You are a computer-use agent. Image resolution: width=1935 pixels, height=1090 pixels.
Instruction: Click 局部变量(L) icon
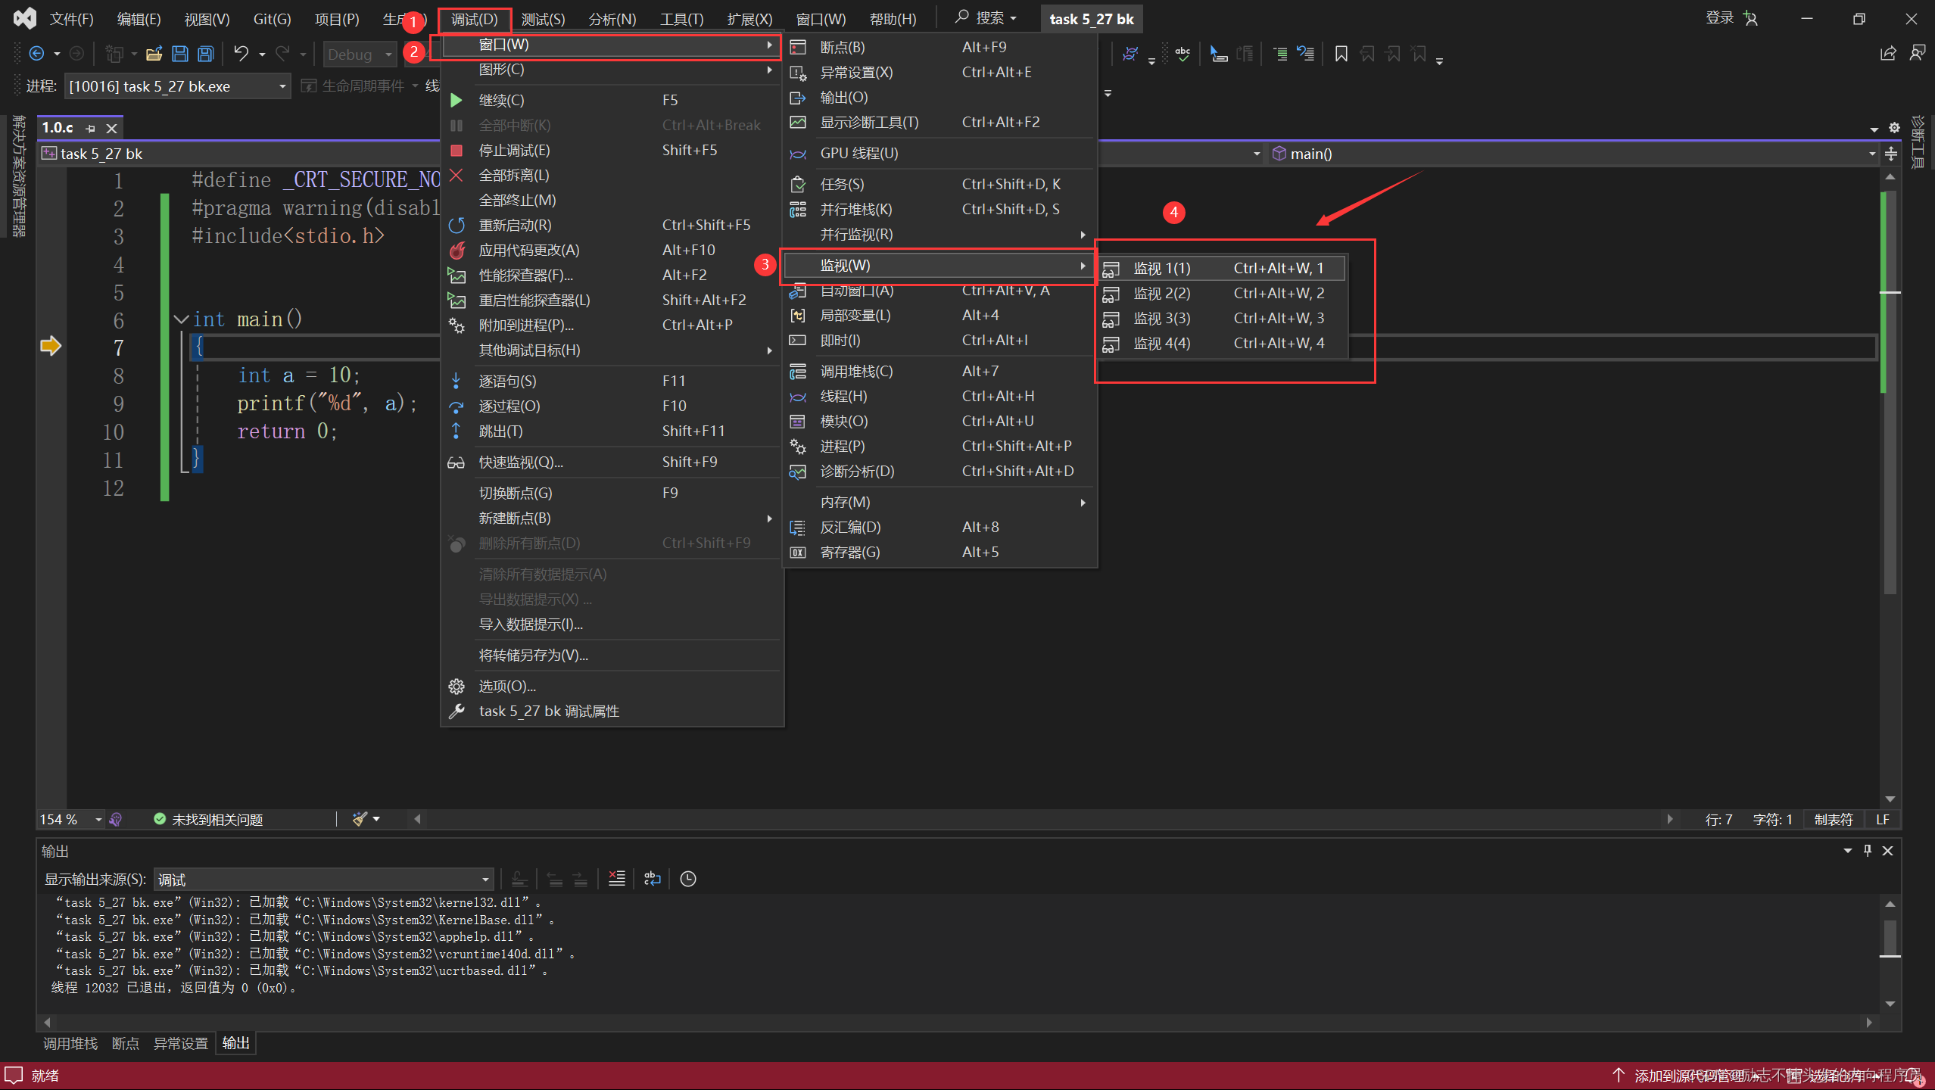pyautogui.click(x=798, y=315)
